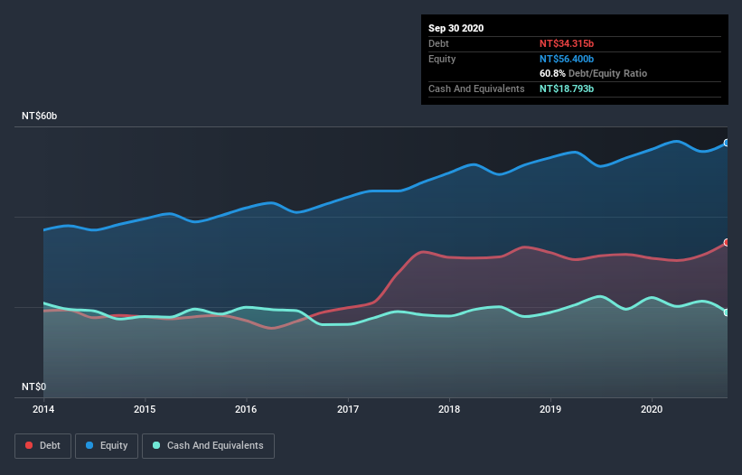The image size is (742, 475).
Task: Click the NT$56.400b equity value
Action: pos(567,59)
